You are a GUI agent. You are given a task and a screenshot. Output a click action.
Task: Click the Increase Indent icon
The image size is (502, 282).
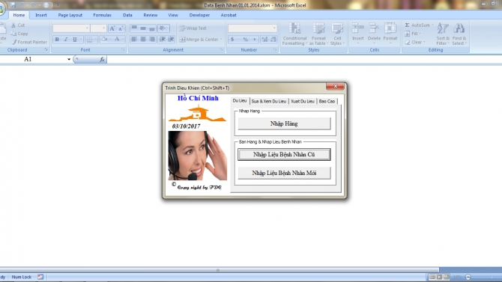172,40
